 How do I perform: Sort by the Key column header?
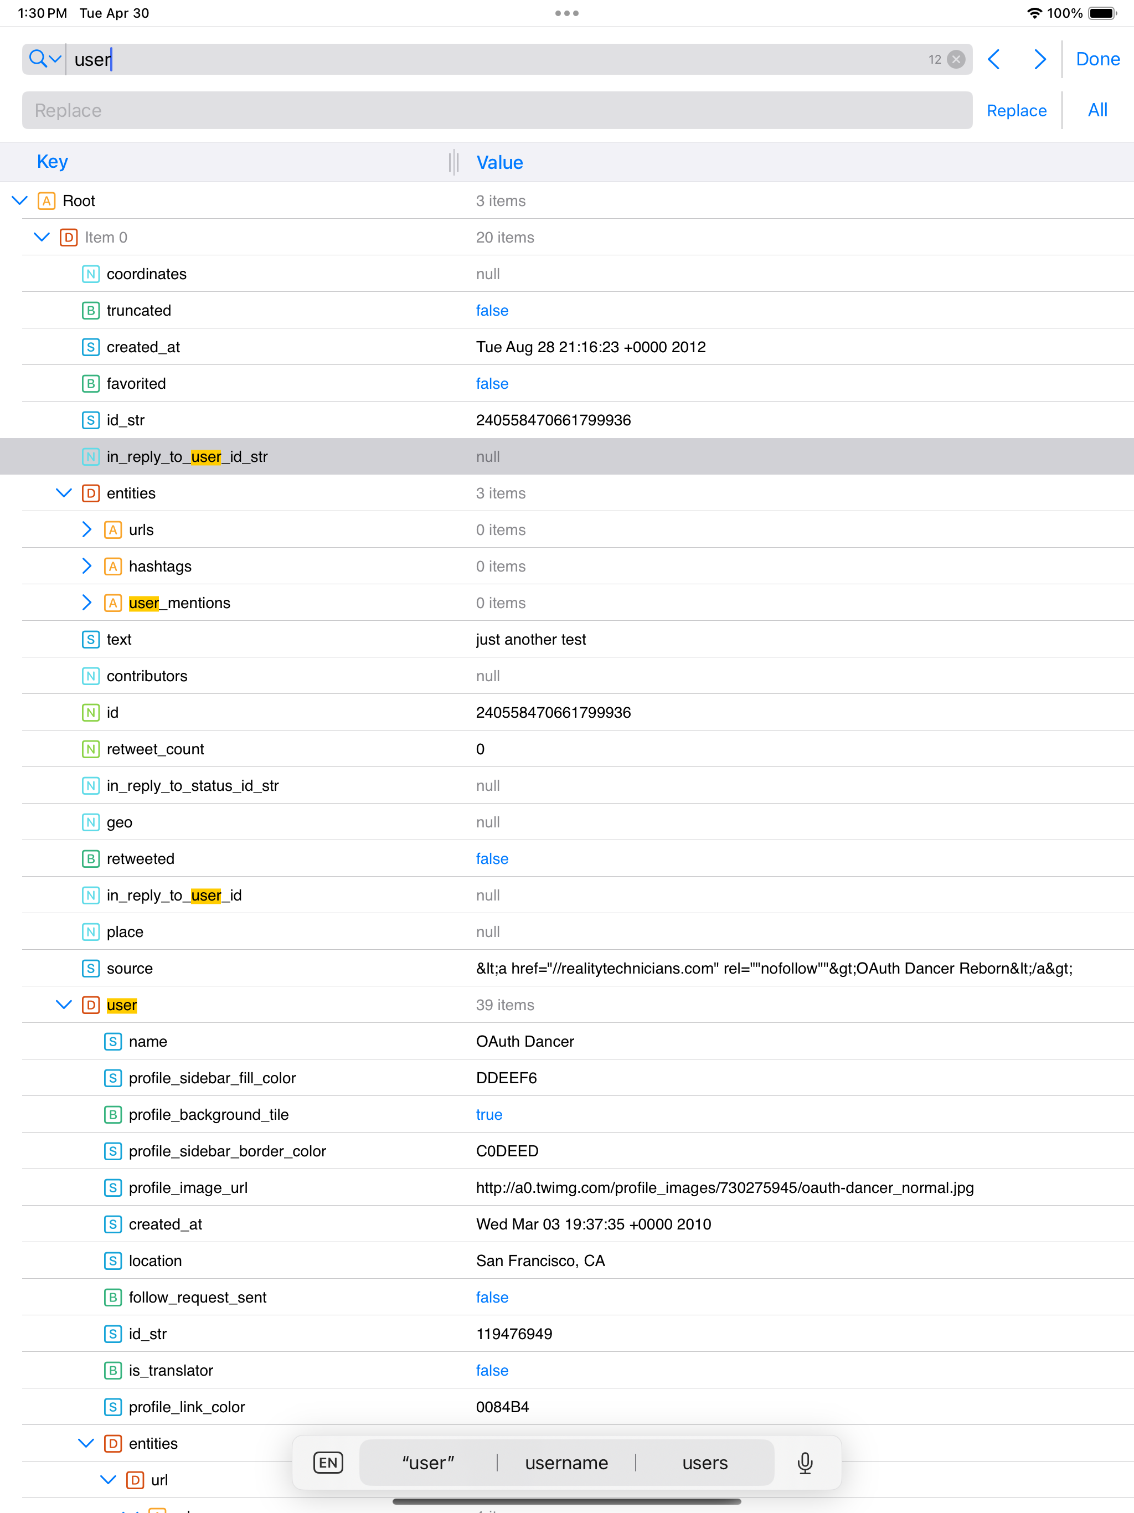pos(52,162)
